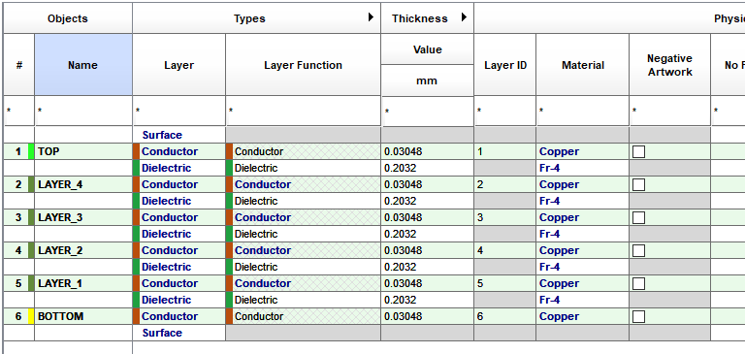Click Layer ID cell for LAYER_2
This screenshot has width=745, height=354.
coord(505,250)
